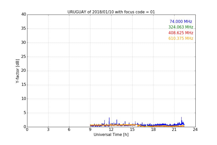Click the blue spike just before 12 h
Viewport: 217px width, 145px height.
click(x=109, y=121)
